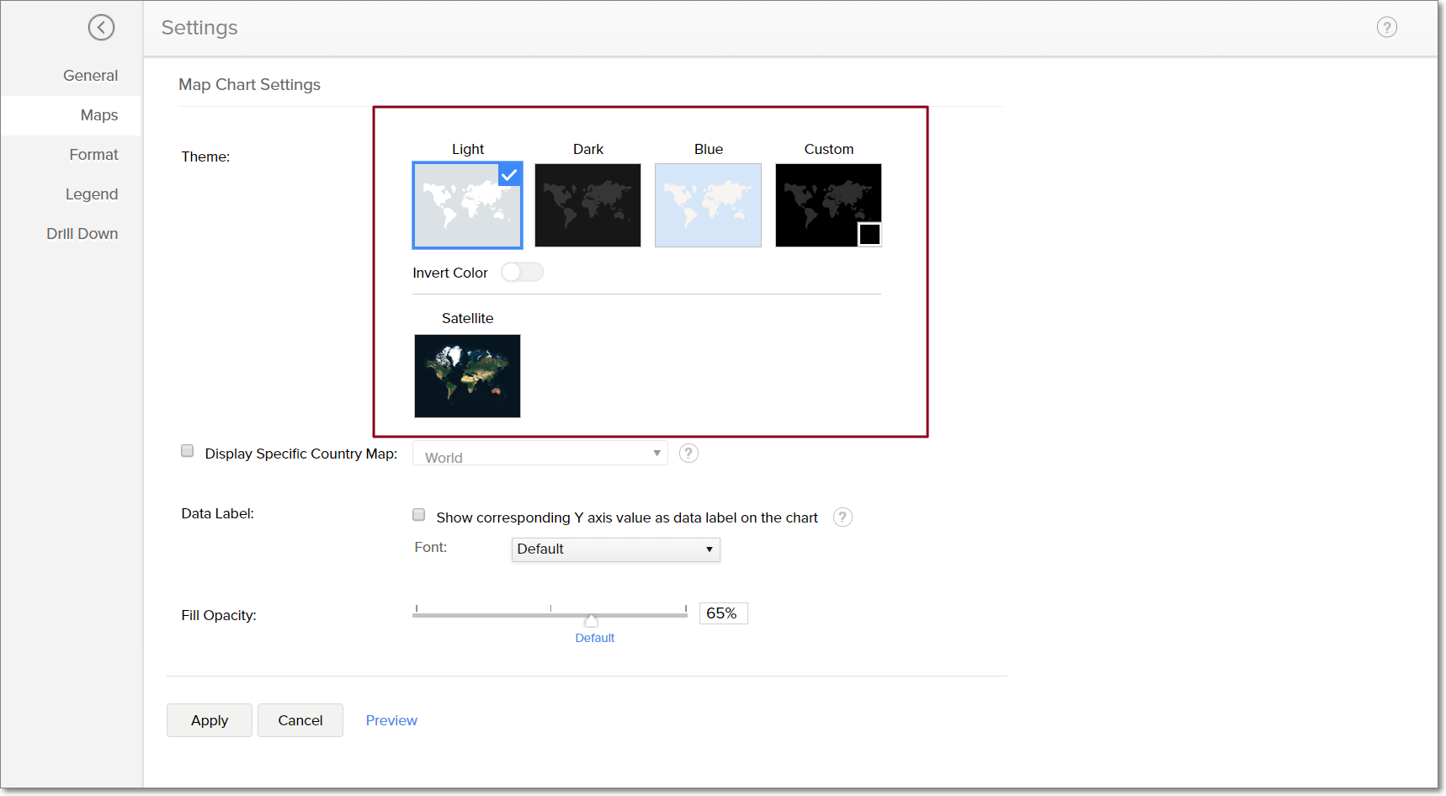Viewport: 1446px width, 796px height.
Task: Open the Drill Down tab
Action: (x=82, y=234)
